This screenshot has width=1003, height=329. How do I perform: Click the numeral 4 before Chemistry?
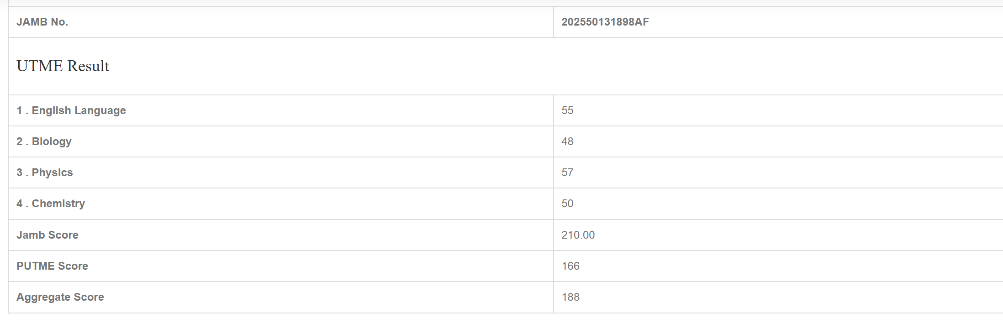point(20,204)
